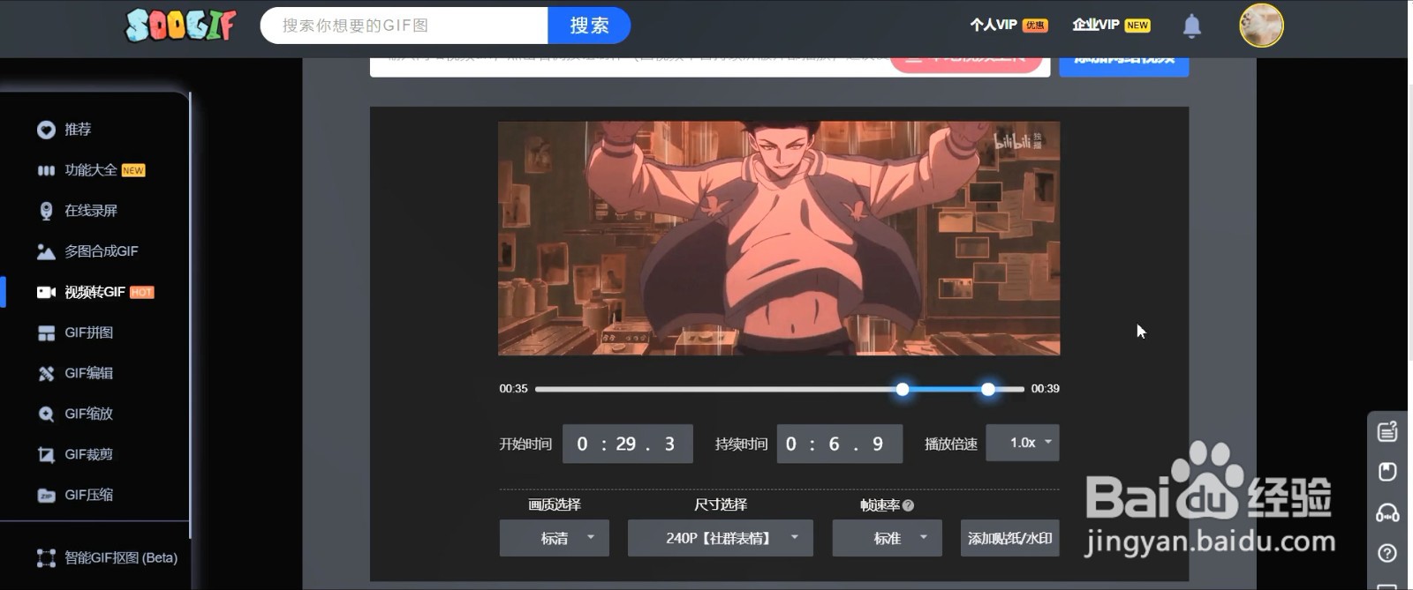1413x590 pixels.
Task: Click the partially hidden pink upload button
Action: 966,64
